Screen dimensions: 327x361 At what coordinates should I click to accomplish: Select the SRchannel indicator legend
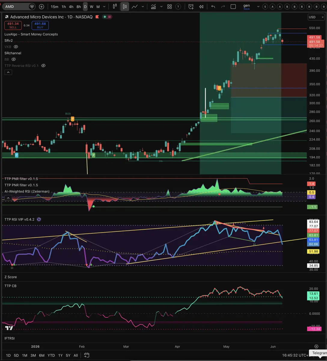pos(13,53)
